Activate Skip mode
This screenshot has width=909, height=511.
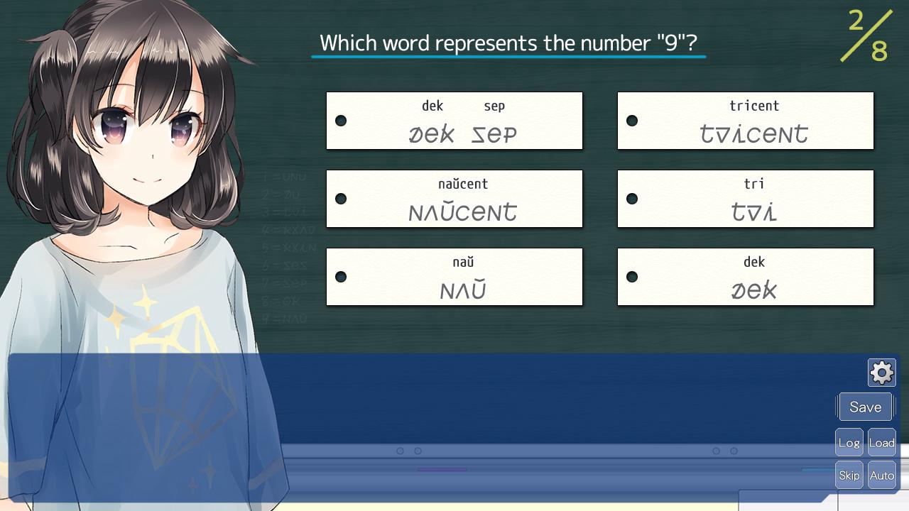tap(849, 475)
